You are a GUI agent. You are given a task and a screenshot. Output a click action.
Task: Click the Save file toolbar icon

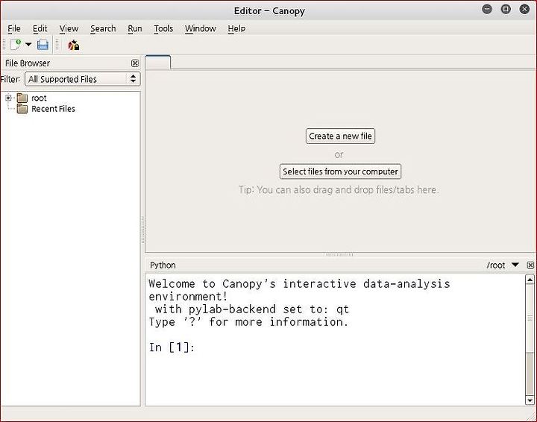[x=43, y=45]
